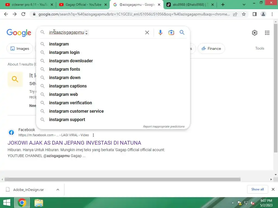Close the ccleaner pro YouTube tab

pos(52,5)
